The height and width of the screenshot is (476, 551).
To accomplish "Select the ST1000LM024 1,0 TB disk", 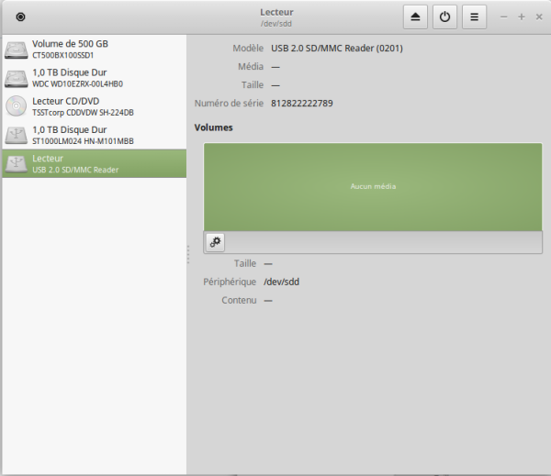I will tap(95, 135).
